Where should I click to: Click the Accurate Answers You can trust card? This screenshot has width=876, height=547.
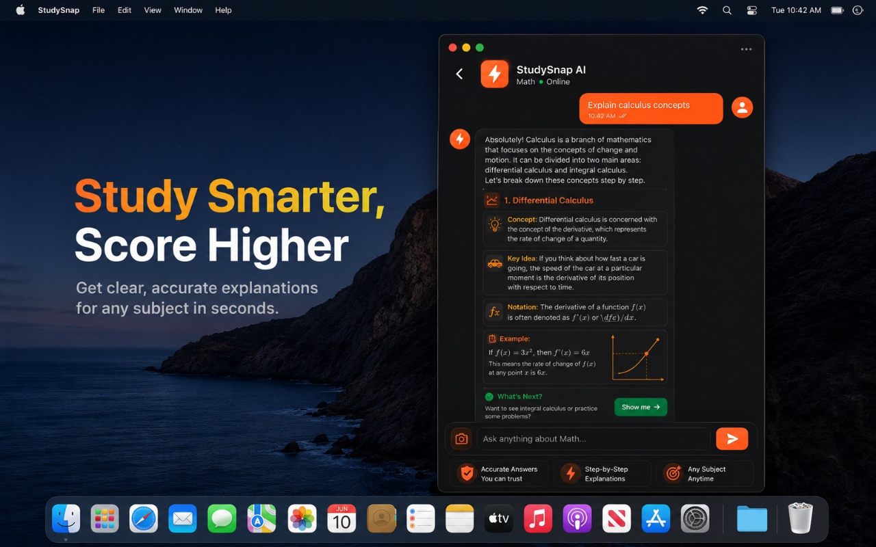(499, 474)
